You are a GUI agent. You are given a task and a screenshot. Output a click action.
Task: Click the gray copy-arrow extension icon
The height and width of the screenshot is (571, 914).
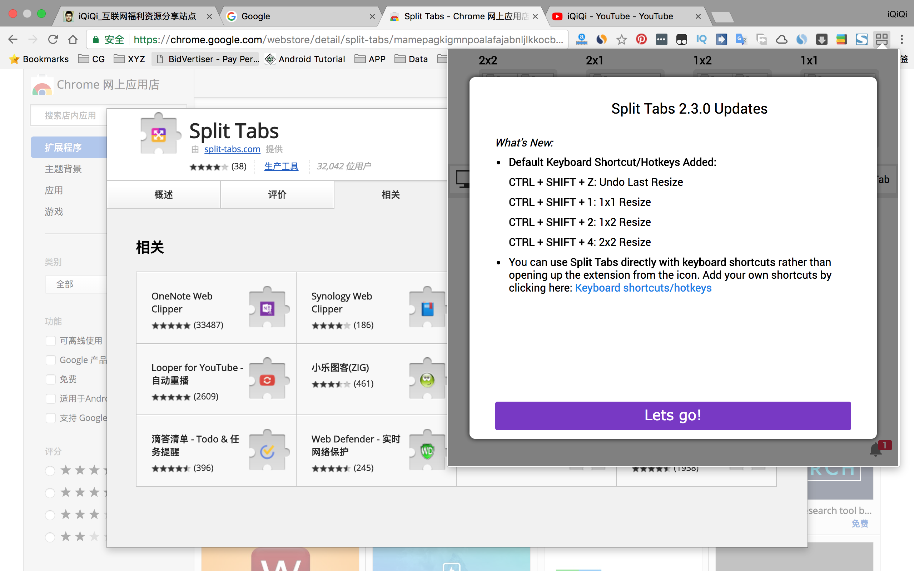(761, 39)
